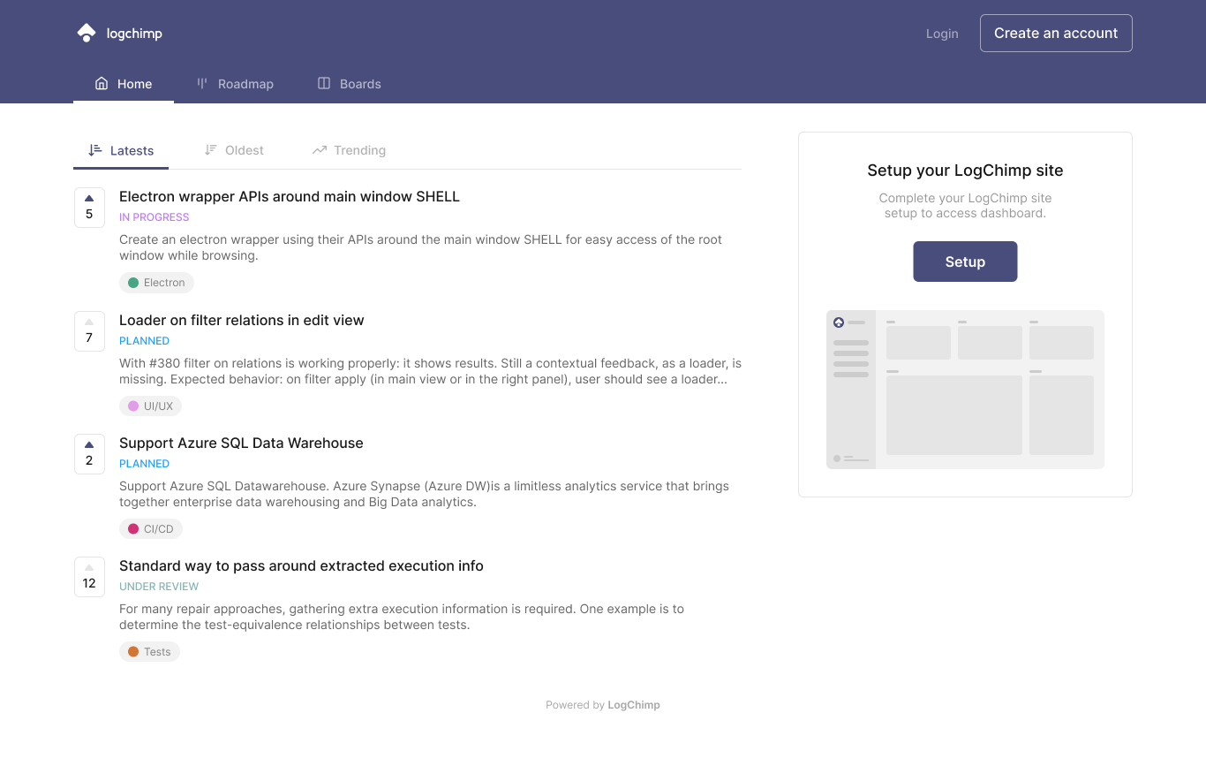This screenshot has height=766, width=1206.
Task: Click the trending arrow icon in the filter bar
Action: tap(319, 149)
